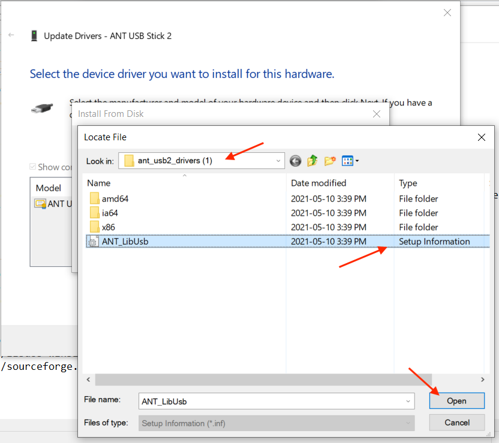Click the ANT_LibUsb setup file icon
This screenshot has width=499, height=443.
click(x=93, y=242)
